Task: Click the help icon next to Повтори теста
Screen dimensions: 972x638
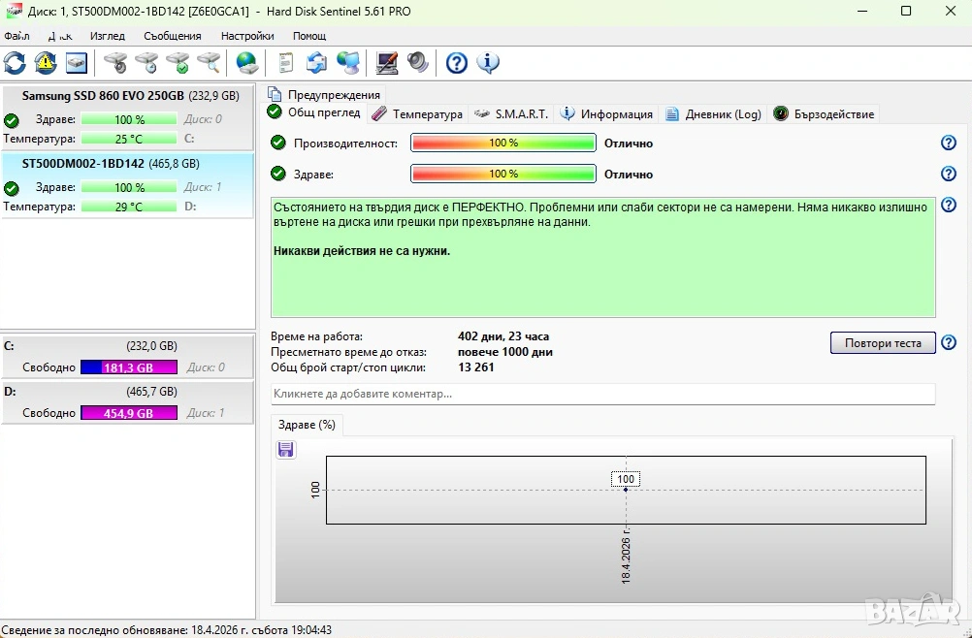Action: (949, 343)
